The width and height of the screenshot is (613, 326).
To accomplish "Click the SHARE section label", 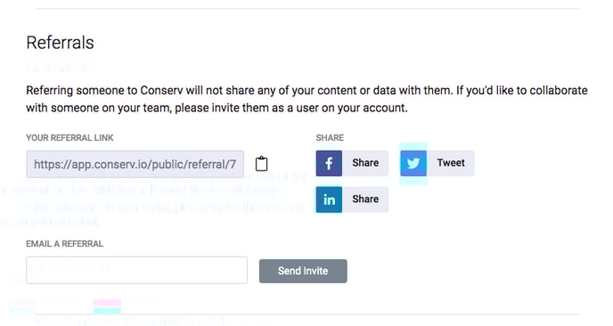I will (x=330, y=137).
